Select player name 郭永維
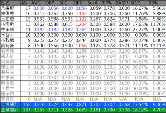166x113 pixels. tap(7, 56)
